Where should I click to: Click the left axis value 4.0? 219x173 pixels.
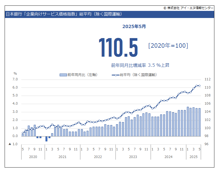pos(15,104)
